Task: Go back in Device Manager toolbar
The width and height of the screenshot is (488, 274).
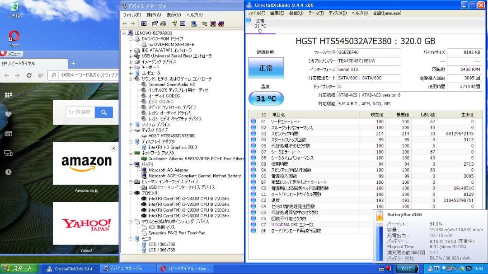Action: pos(125,23)
